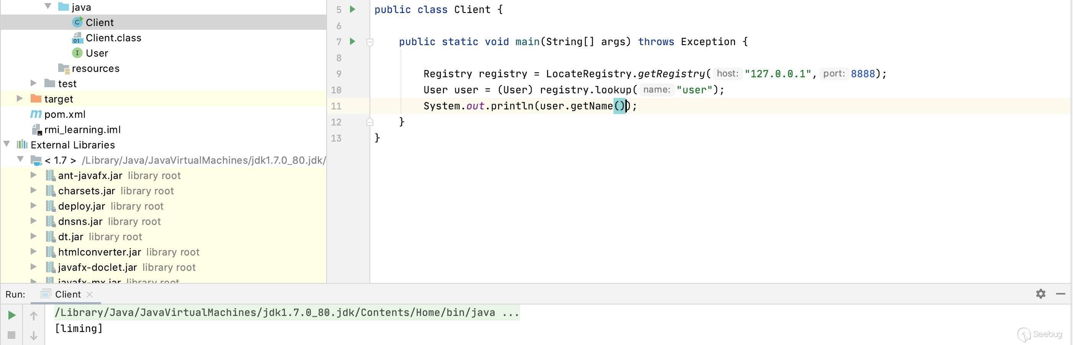Expand charsets.jar library root
The image size is (1073, 345).
pos(34,190)
